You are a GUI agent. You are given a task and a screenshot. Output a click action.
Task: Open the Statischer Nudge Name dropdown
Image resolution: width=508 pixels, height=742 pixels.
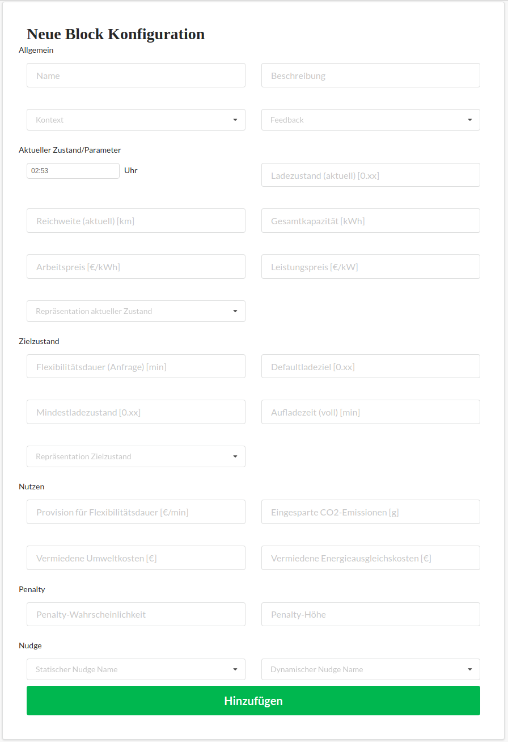coord(136,669)
